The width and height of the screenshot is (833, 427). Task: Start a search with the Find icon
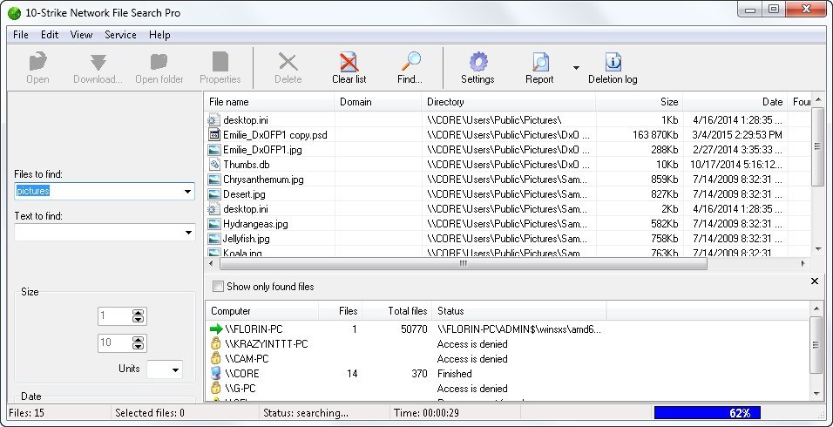410,62
